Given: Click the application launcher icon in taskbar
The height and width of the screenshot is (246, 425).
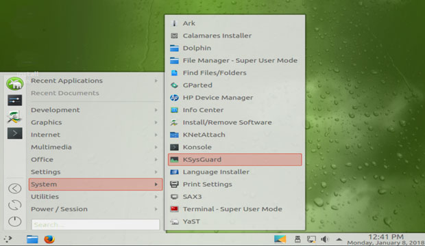Looking at the screenshot, I should tap(8, 239).
